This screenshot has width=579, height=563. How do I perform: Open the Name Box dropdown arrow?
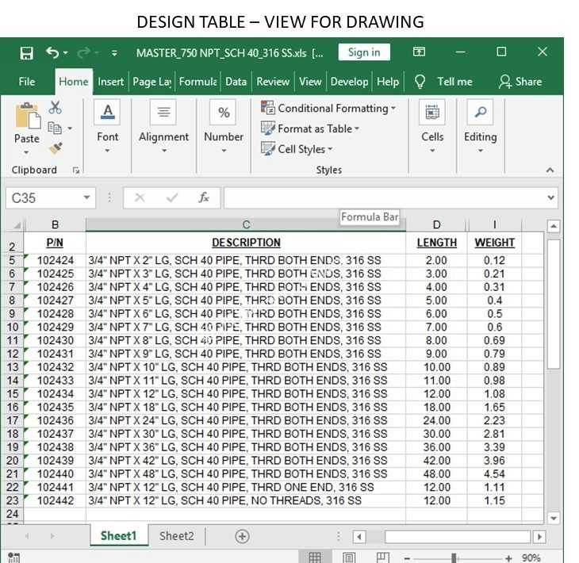point(86,197)
